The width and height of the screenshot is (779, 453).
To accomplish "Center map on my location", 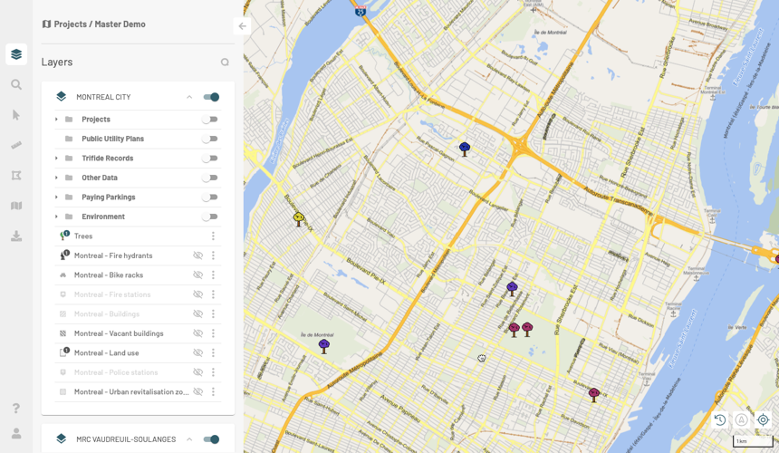I will (763, 419).
